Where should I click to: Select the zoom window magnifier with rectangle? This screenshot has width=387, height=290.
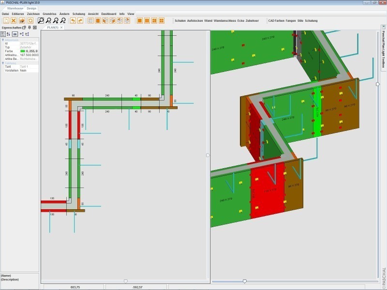(x=48, y=21)
